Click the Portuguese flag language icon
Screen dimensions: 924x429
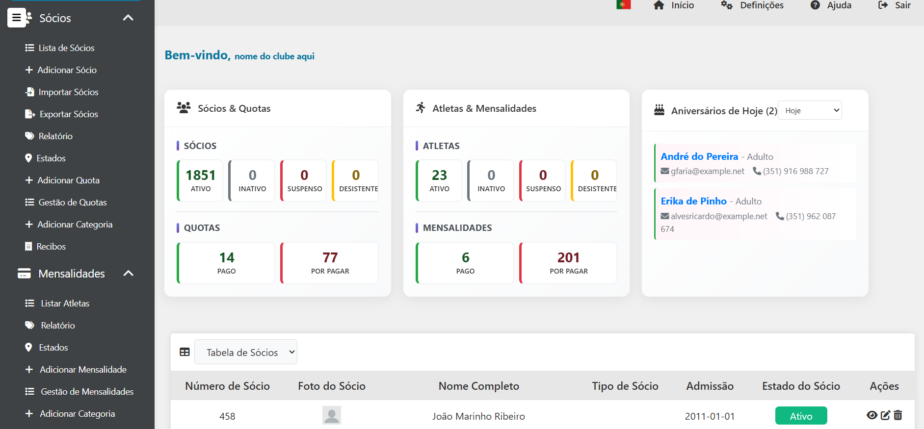pyautogui.click(x=623, y=5)
